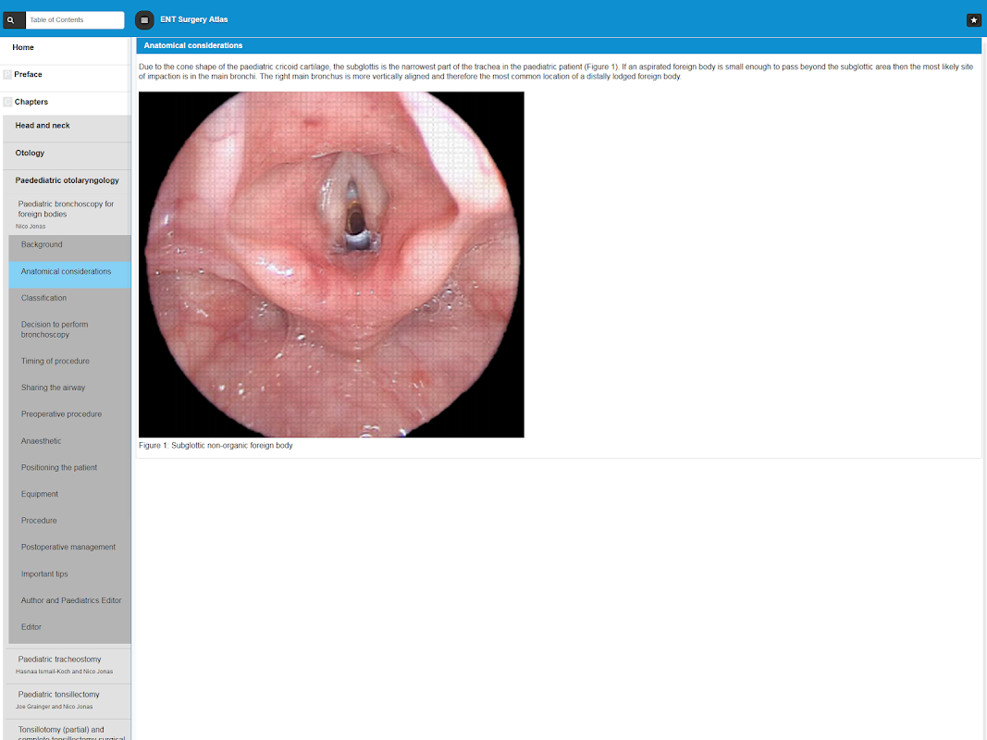The width and height of the screenshot is (987, 740).
Task: Click 'Joe Grainger and Nico Jonas' text
Action: coord(55,707)
